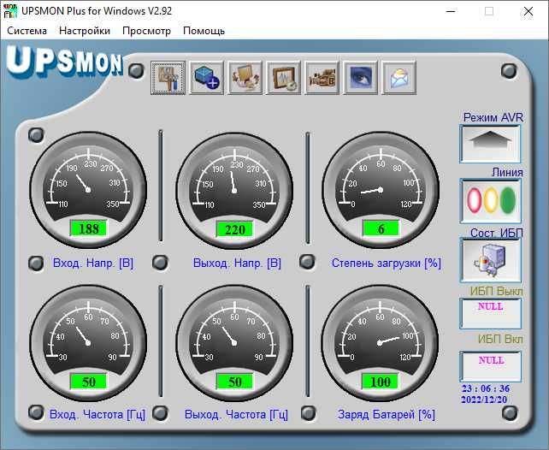Open the Помощь menu
This screenshot has height=450, width=549.
pos(204,31)
